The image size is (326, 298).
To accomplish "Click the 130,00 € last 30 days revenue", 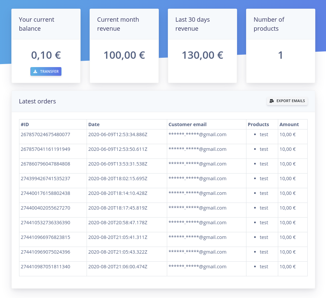I will coord(203,55).
